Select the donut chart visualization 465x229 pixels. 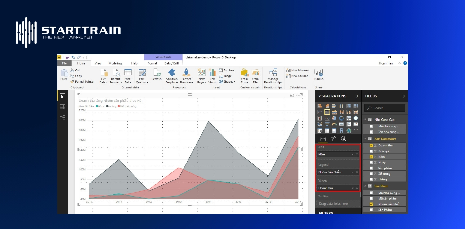pos(341,118)
